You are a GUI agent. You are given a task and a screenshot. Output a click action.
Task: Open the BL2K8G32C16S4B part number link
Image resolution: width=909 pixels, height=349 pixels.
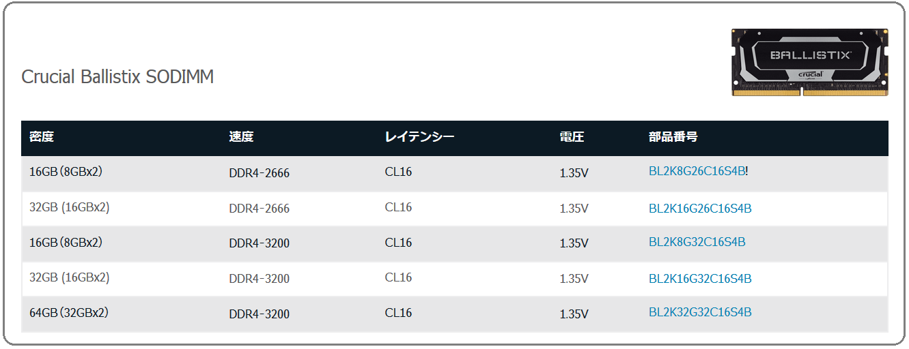[697, 242]
